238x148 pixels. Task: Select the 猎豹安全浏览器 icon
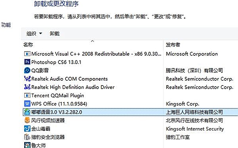(27, 137)
